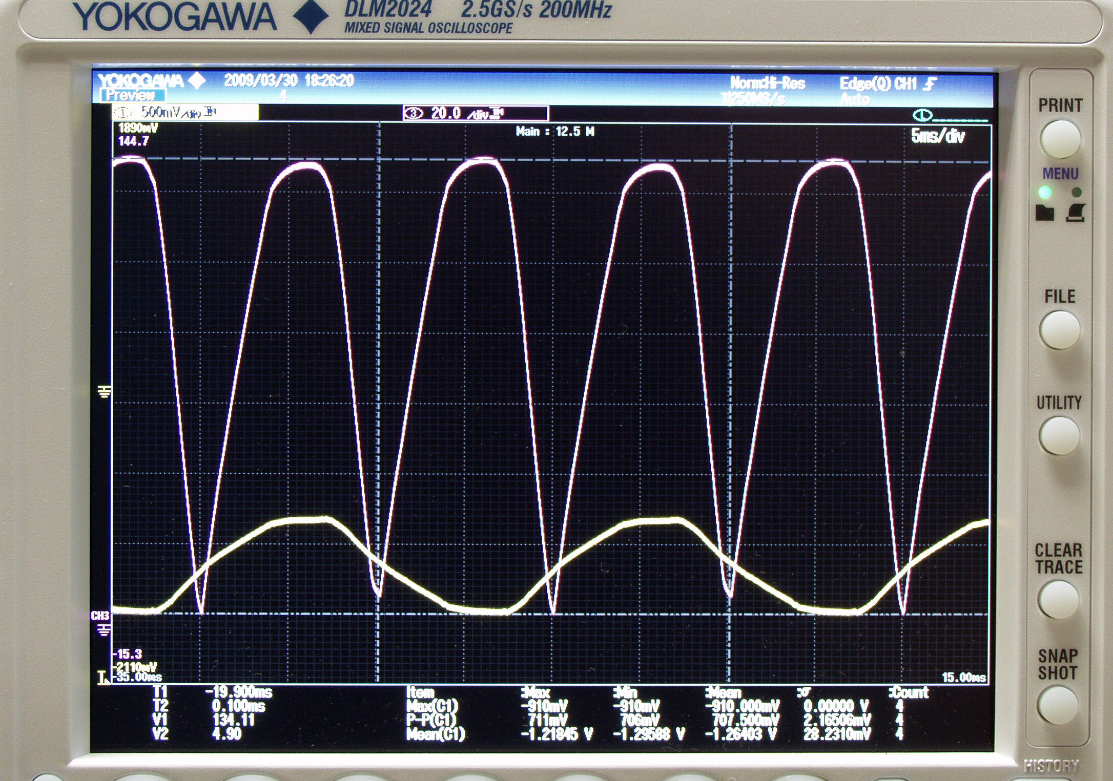
Task: Click the trigger position icon at top right
Action: coord(922,115)
